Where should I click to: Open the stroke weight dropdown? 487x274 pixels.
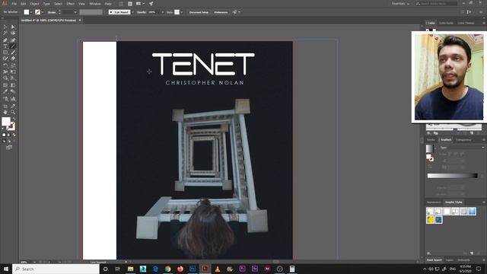[75, 12]
